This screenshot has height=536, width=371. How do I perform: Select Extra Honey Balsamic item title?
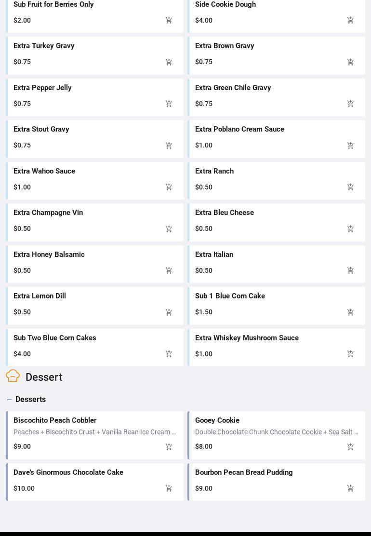coord(49,255)
